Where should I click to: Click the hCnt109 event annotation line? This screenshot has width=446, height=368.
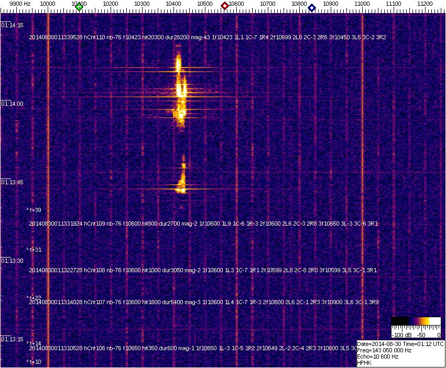[x=203, y=224]
